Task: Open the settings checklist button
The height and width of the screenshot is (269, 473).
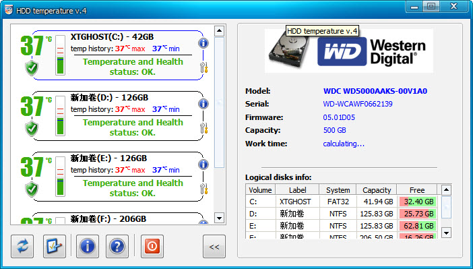Action: click(55, 246)
